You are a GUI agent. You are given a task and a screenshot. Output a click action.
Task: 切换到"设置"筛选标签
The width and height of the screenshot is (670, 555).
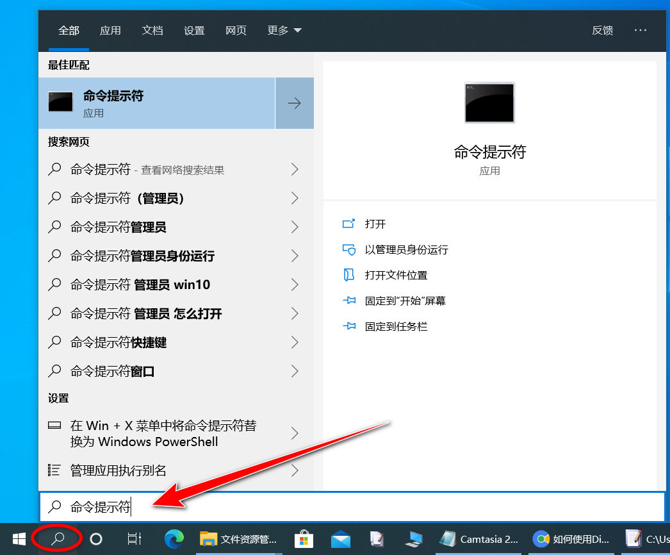pos(194,30)
